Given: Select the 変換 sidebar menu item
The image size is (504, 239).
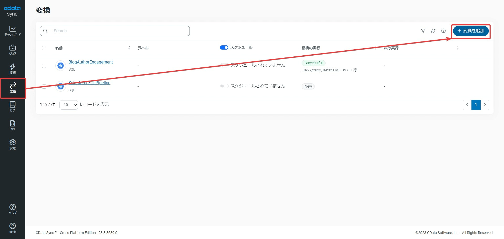Looking at the screenshot, I should point(13,88).
